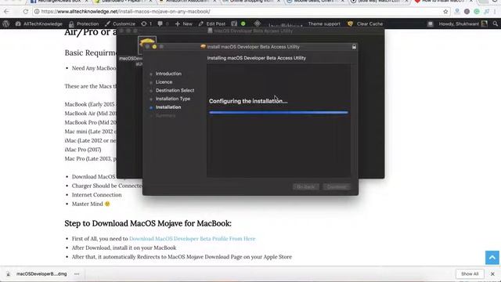The height and width of the screenshot is (282, 501).
Task: Bookmark this page with the star icon
Action: [x=445, y=12]
